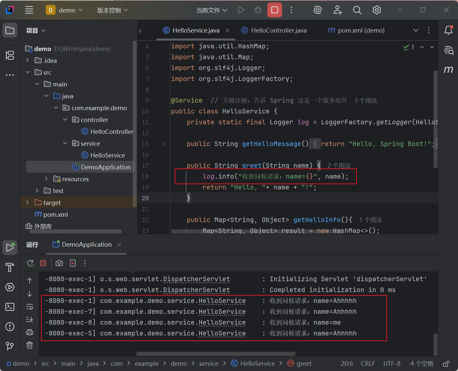Open IDE settings gear
This screenshot has width=458, height=371.
(x=377, y=10)
